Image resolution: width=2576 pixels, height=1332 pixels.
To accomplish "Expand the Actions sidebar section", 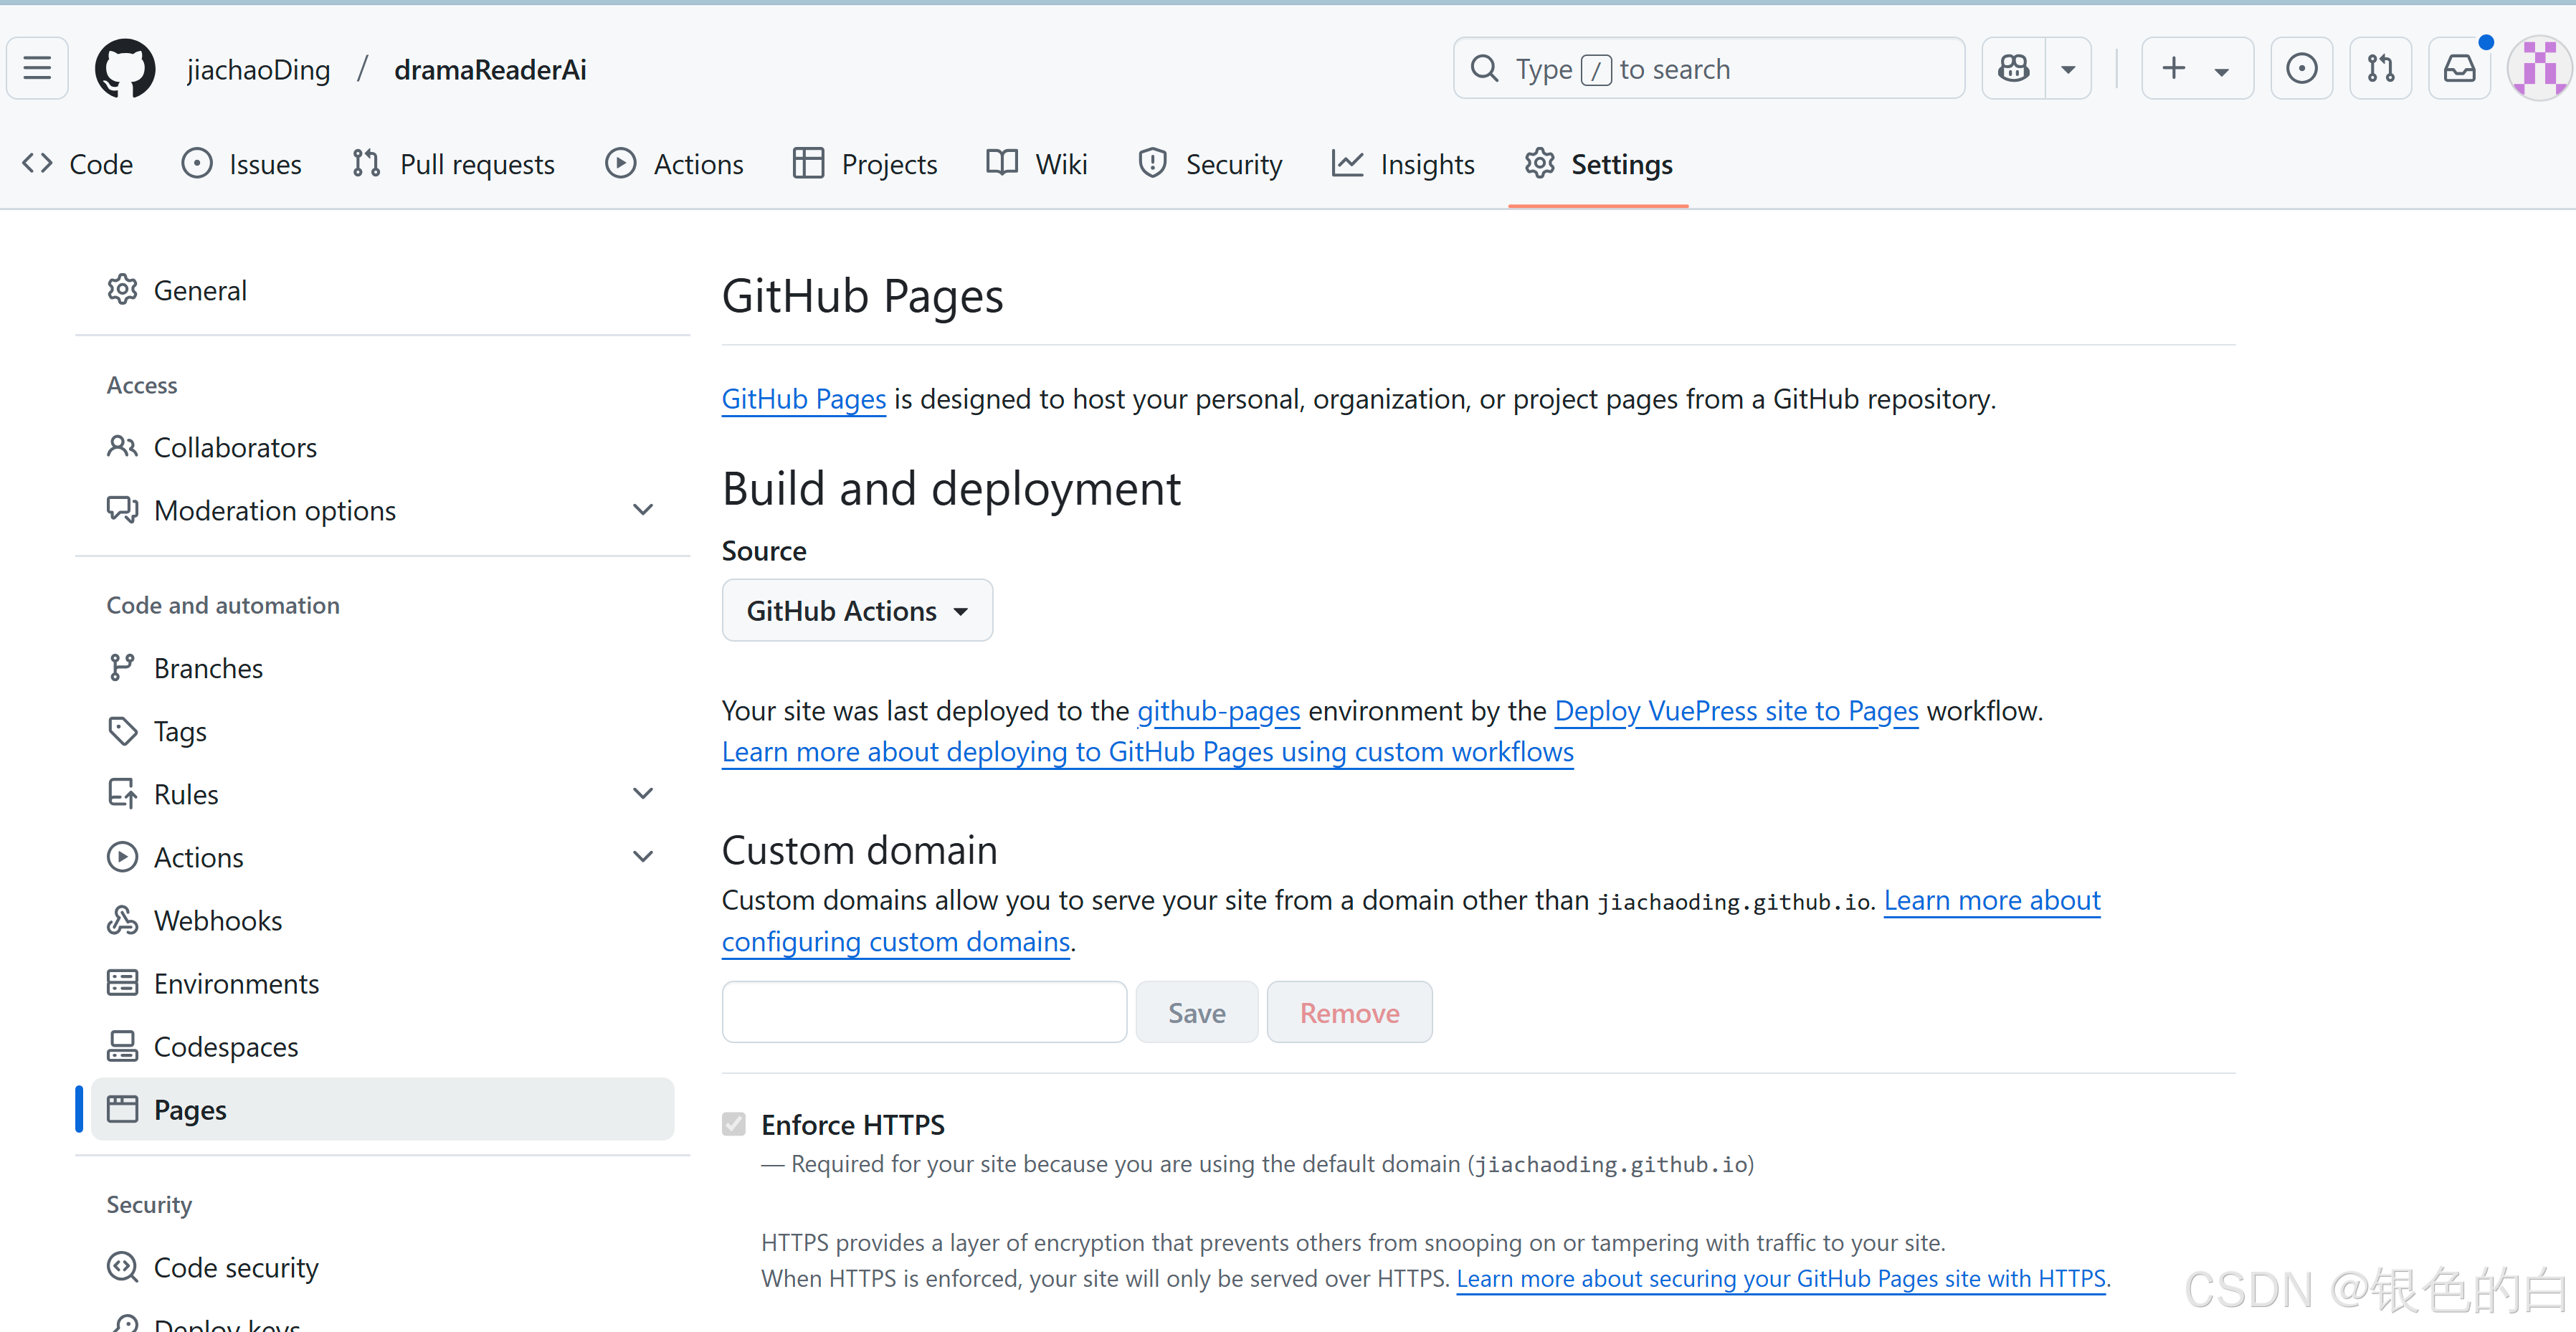I will click(x=643, y=857).
